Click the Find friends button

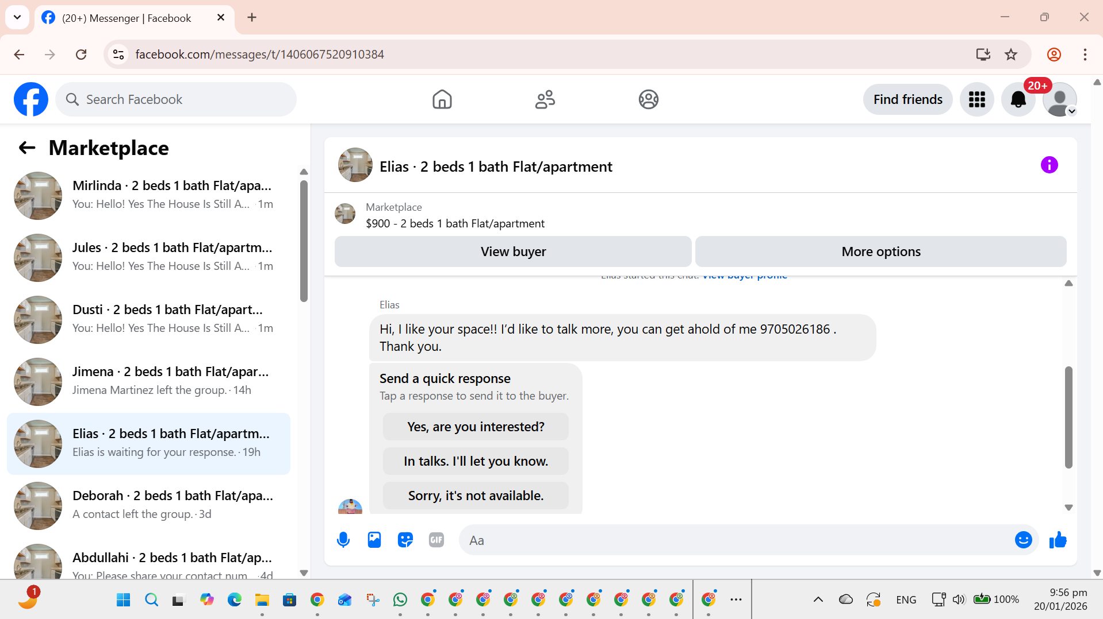[907, 99]
